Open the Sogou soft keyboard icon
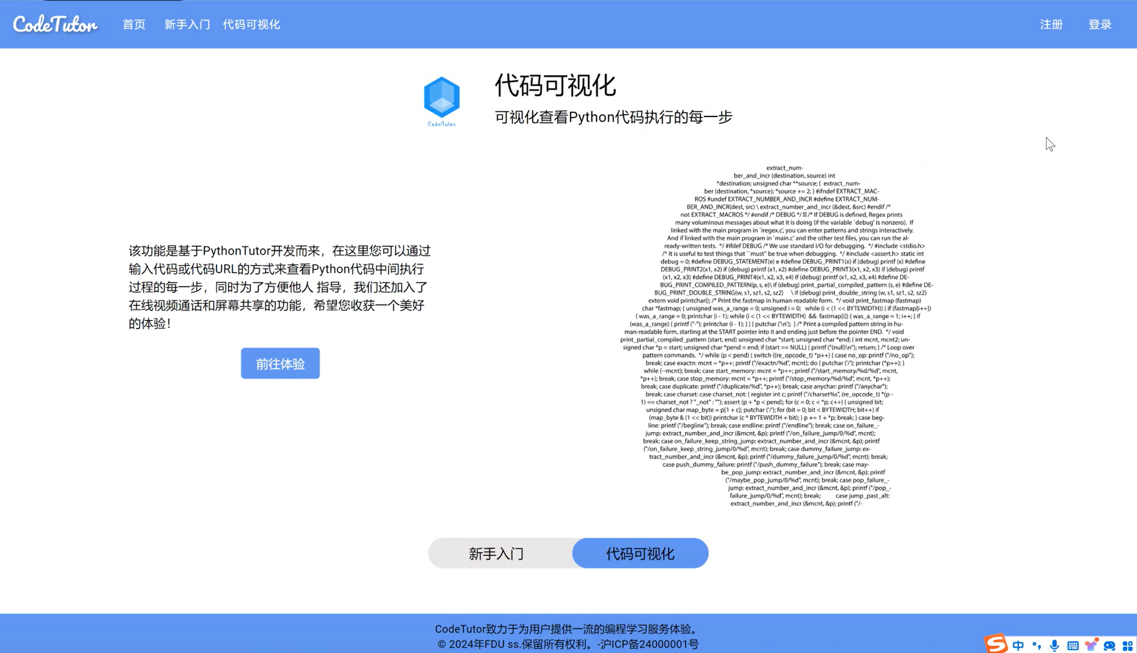This screenshot has width=1137, height=653. pos(1073,645)
